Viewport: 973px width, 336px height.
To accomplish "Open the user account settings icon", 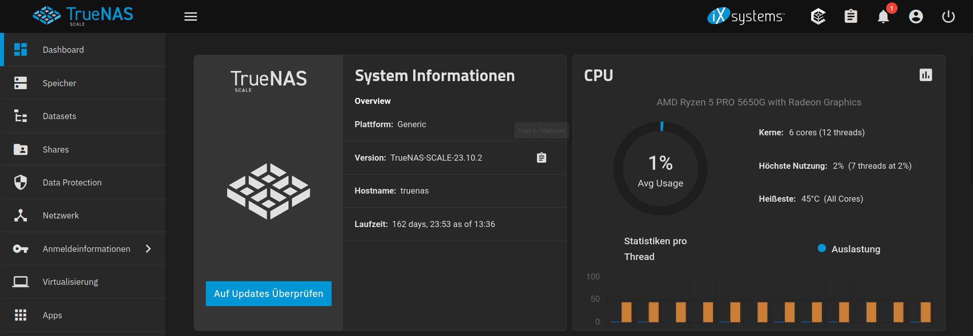I will tap(916, 17).
